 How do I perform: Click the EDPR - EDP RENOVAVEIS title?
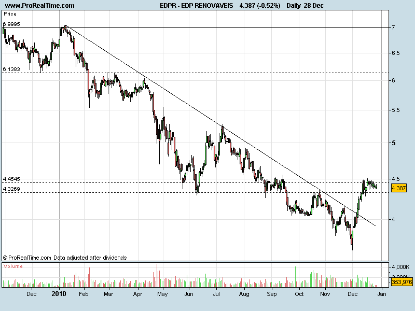pyautogui.click(x=197, y=6)
